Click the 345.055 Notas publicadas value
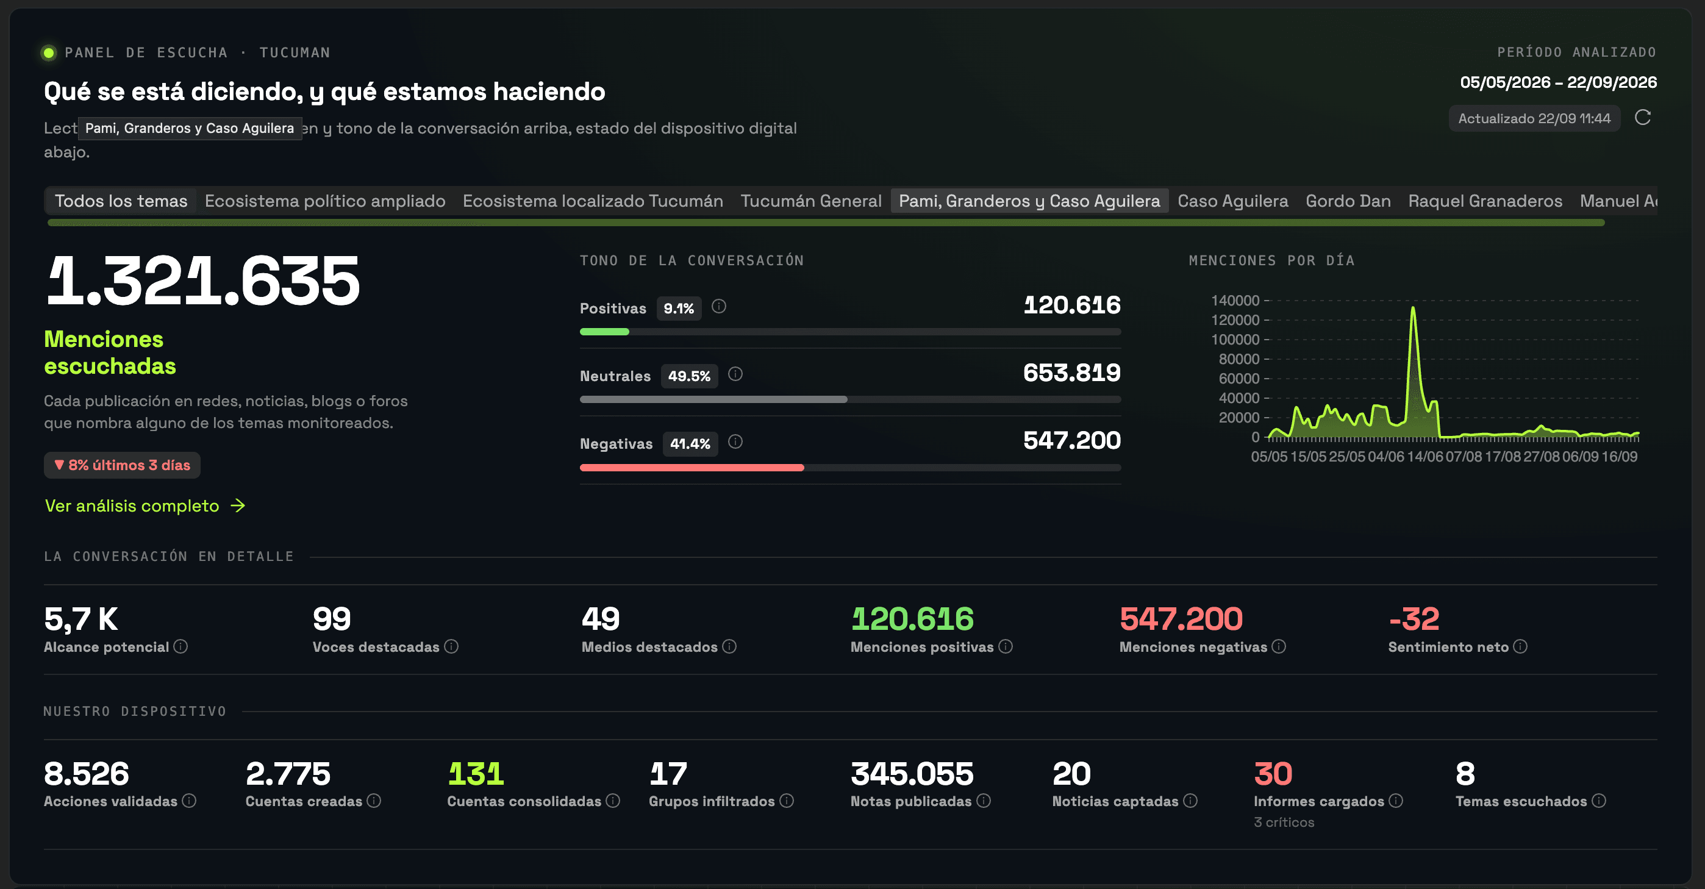Viewport: 1705px width, 889px height. click(x=912, y=773)
